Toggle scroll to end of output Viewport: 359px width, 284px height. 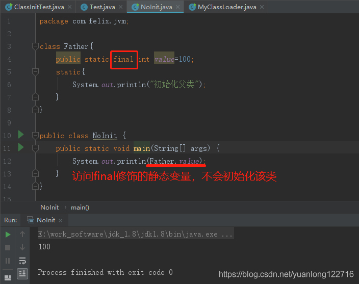(x=22, y=273)
